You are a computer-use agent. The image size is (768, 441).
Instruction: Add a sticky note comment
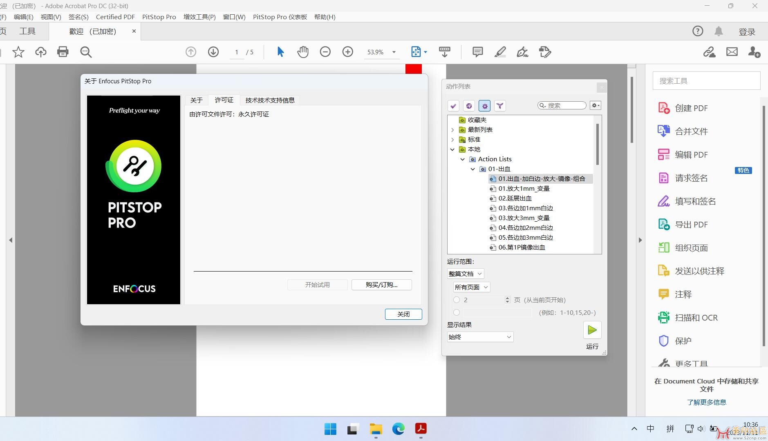[x=477, y=52]
